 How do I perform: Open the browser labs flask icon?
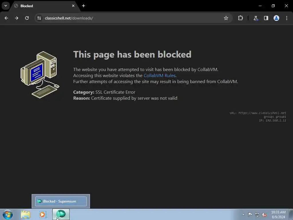(256, 18)
